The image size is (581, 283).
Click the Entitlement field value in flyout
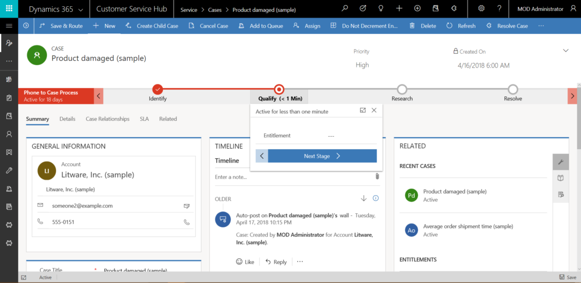coord(331,136)
